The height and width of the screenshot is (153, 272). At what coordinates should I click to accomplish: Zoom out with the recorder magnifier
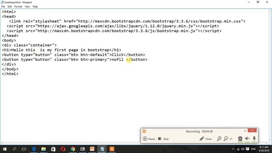[x=226, y=139]
